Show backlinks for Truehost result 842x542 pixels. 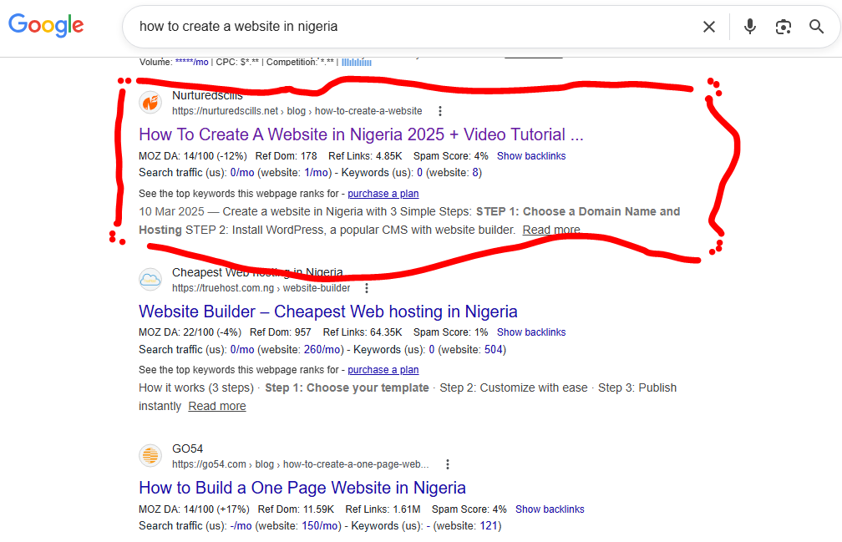(530, 332)
